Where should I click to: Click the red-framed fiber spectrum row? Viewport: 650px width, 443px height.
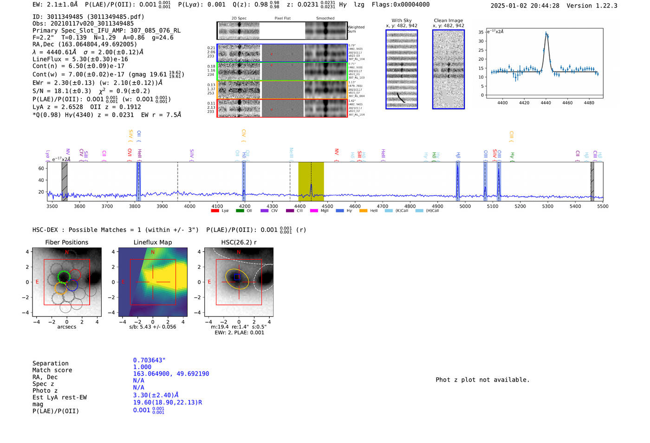point(282,108)
